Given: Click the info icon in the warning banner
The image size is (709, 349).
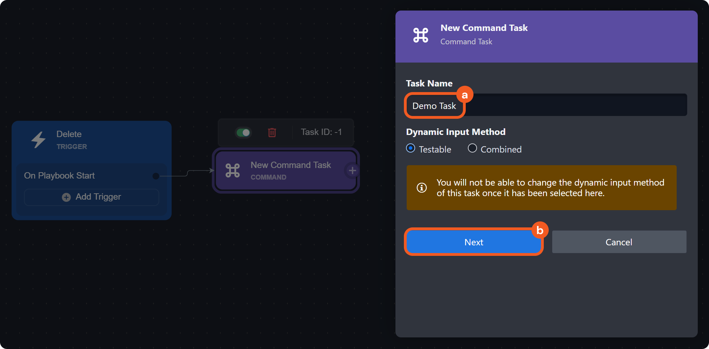Looking at the screenshot, I should pos(421,188).
